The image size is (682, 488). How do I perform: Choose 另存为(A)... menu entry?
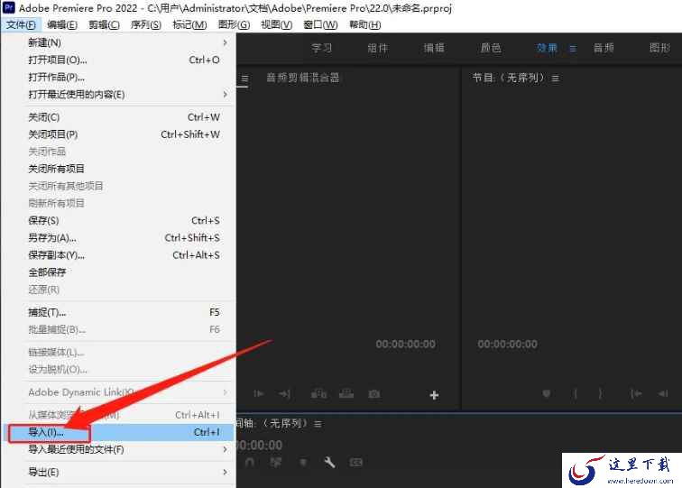pyautogui.click(x=119, y=238)
